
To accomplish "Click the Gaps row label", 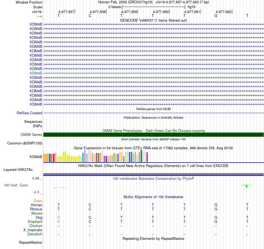I will pos(38,201).
